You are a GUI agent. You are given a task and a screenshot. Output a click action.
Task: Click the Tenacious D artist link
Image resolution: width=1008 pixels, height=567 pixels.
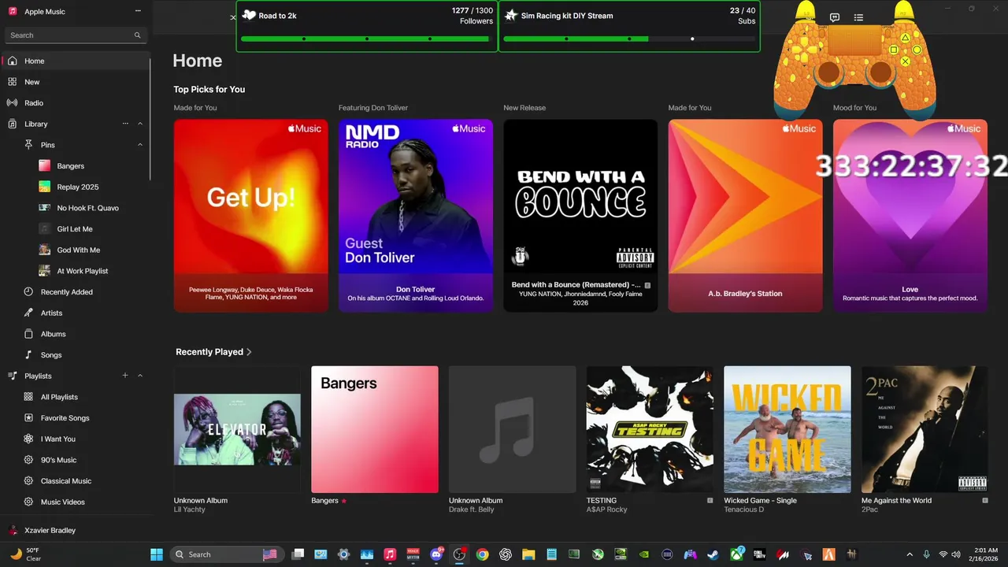coord(744,510)
